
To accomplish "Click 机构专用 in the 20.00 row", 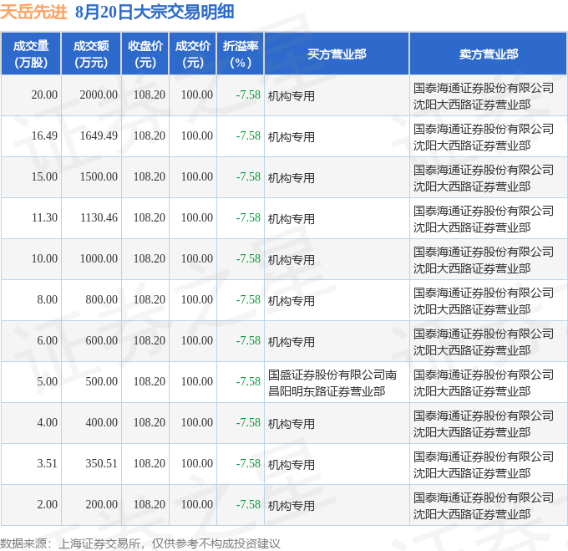I will coord(292,96).
